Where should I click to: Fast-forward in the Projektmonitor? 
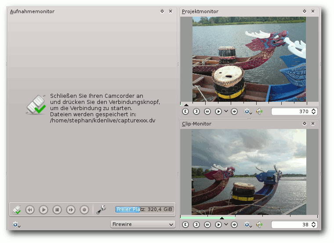coord(234,111)
